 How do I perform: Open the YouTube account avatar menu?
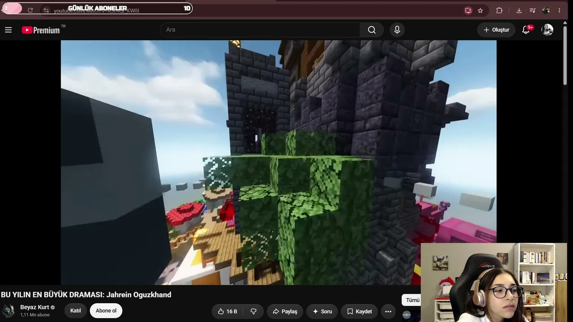(x=547, y=30)
